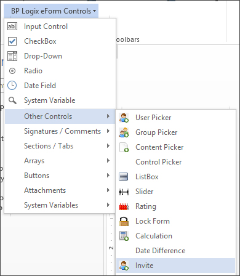Expand the Attachments submenu arrow
The width and height of the screenshot is (240, 276).
pyautogui.click(x=108, y=190)
